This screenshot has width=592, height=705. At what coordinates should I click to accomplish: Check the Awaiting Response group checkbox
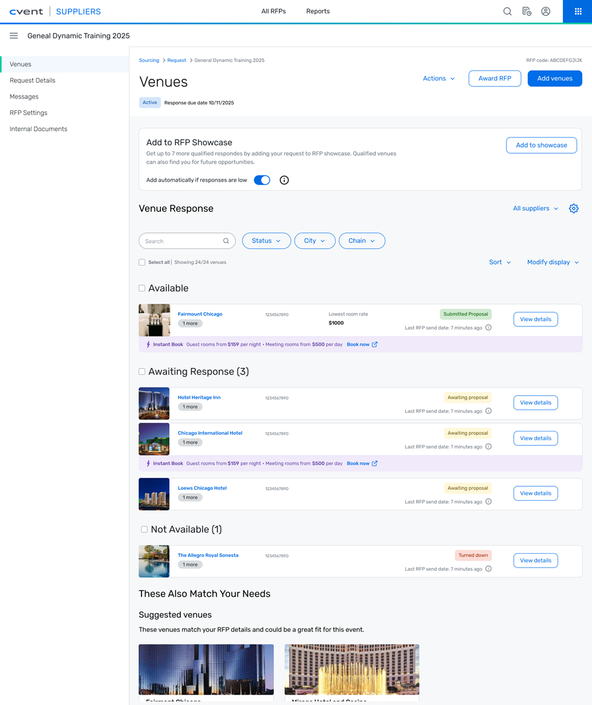point(142,371)
